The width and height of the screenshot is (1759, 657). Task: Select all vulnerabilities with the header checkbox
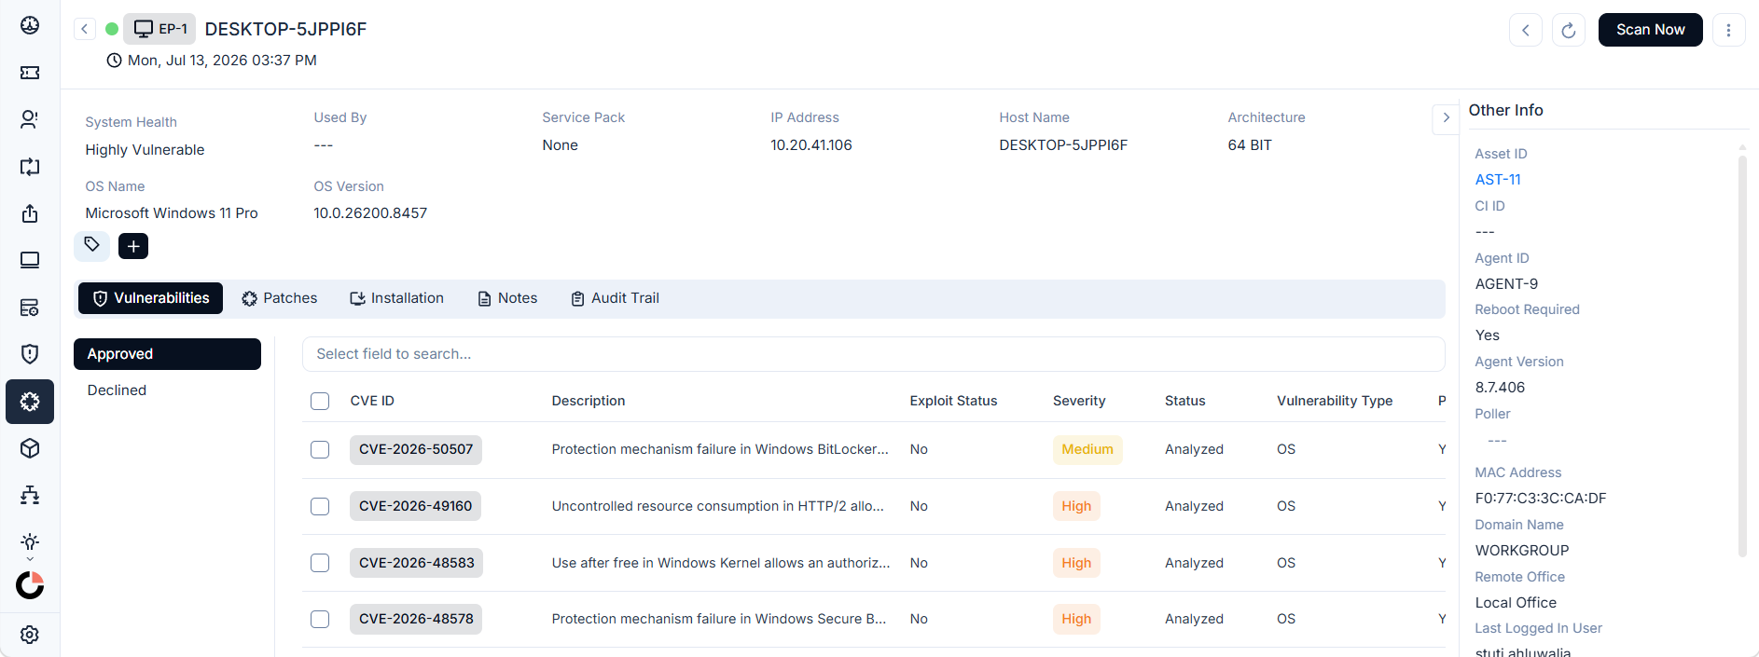pos(320,402)
